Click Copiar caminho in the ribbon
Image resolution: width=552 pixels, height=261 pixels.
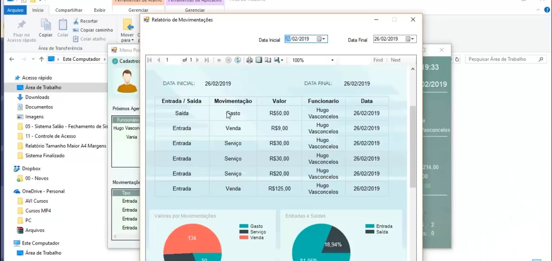pos(93,30)
